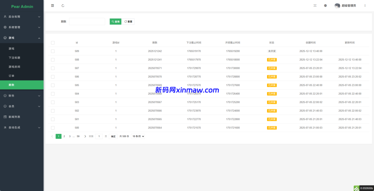Click the 确定 page jump button
The width and height of the screenshot is (374, 191).
coord(113,136)
